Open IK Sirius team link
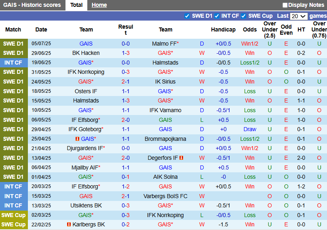This screenshot has height=230, width=327. tap(165, 82)
